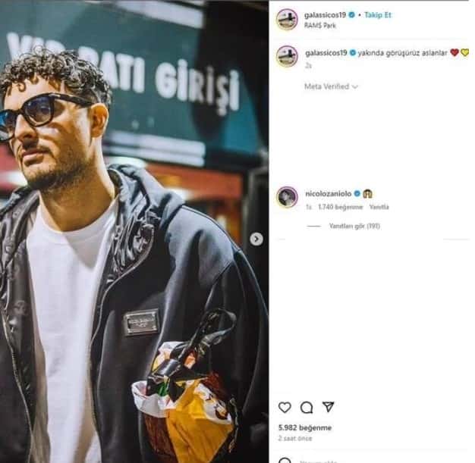Like the post with the heart icon

pos(285,408)
